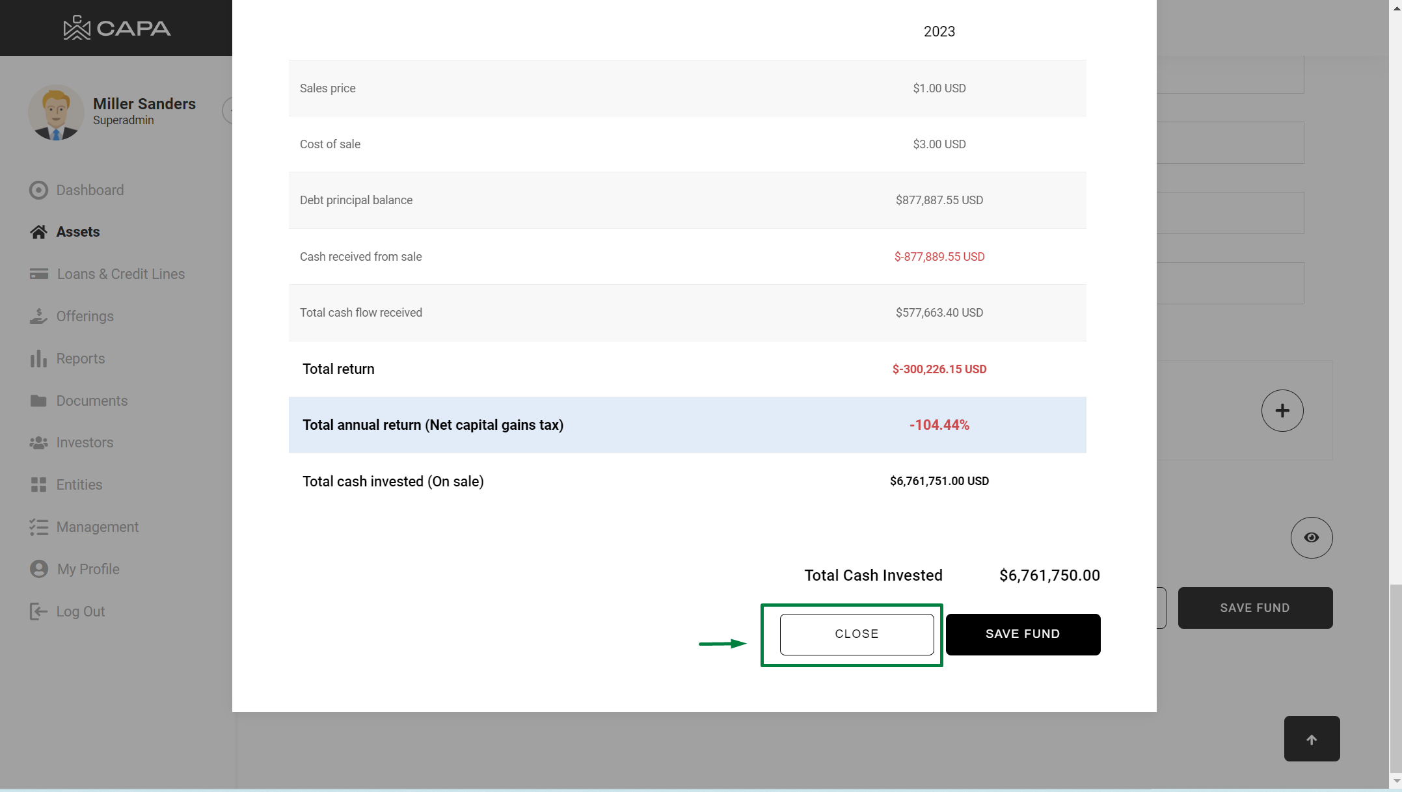
Task: Click the Miller Sanders avatar picture
Action: pos(56,112)
